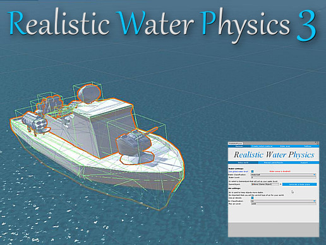Open the Settings tab in the panel
Viewport: 326px width, 245px height.
click(x=308, y=146)
